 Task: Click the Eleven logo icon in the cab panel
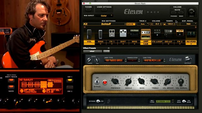tap(109, 101)
